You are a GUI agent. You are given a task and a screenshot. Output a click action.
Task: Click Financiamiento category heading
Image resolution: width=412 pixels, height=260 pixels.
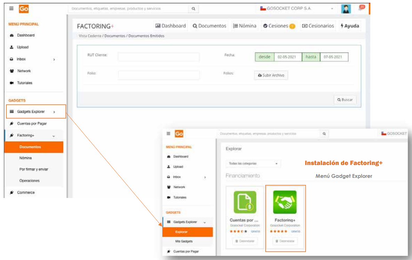point(243,176)
